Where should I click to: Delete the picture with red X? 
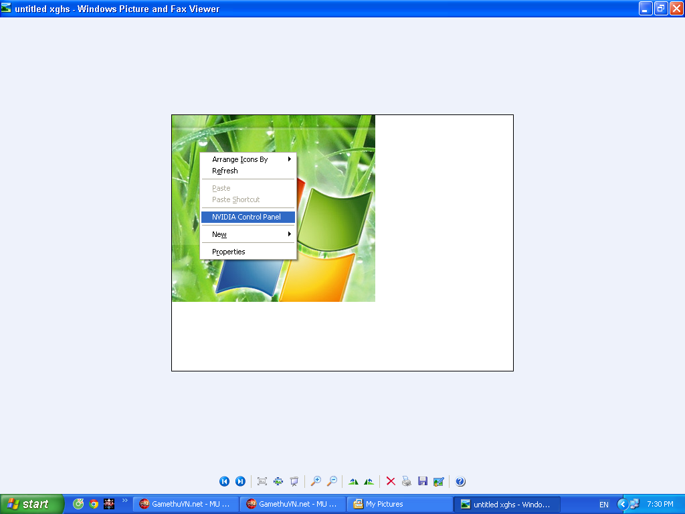pos(391,481)
